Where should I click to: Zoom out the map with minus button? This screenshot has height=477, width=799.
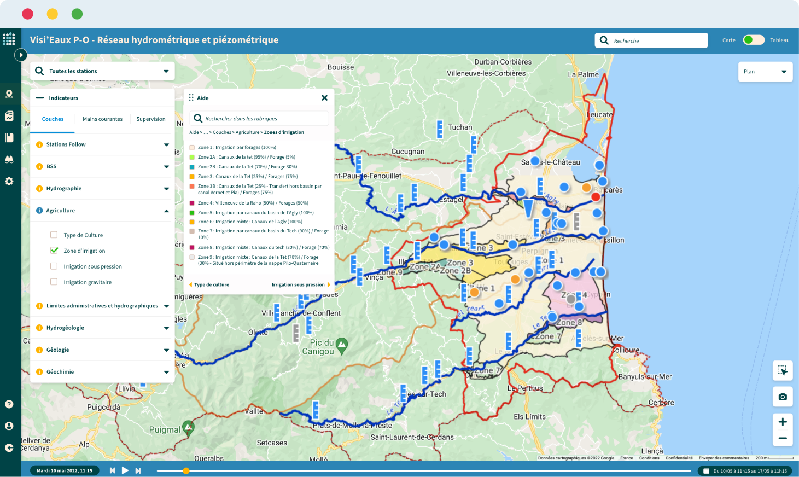click(x=783, y=438)
